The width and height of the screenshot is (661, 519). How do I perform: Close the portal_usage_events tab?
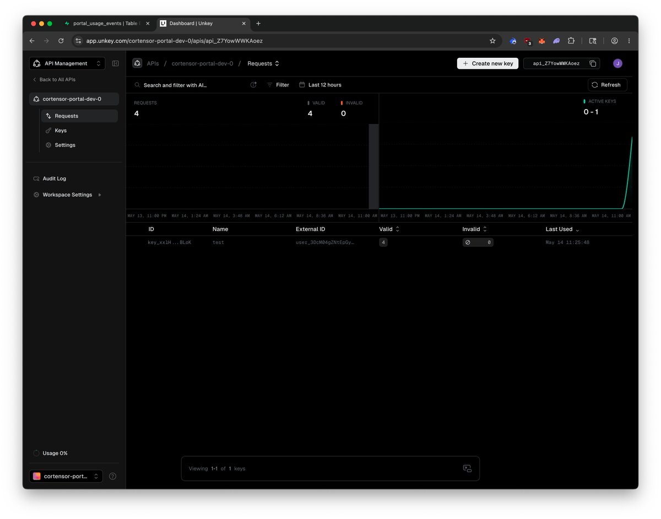148,24
